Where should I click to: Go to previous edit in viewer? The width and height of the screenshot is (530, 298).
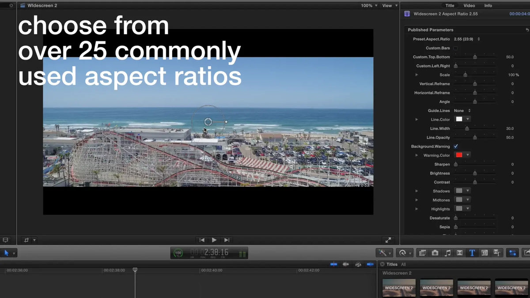[x=202, y=240]
